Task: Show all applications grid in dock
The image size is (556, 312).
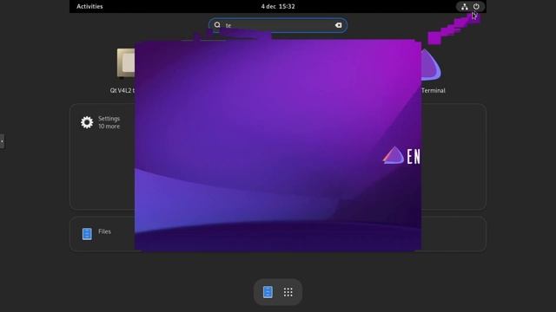Action: pos(288,292)
